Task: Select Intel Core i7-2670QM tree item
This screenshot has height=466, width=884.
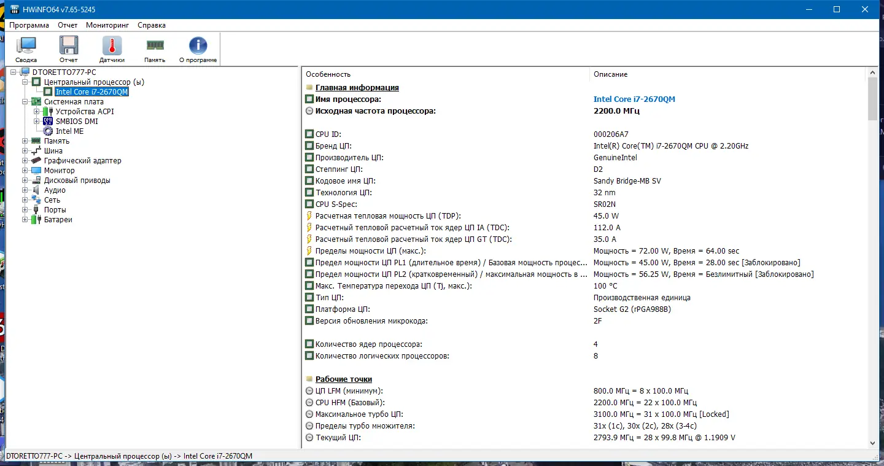Action: [x=92, y=92]
